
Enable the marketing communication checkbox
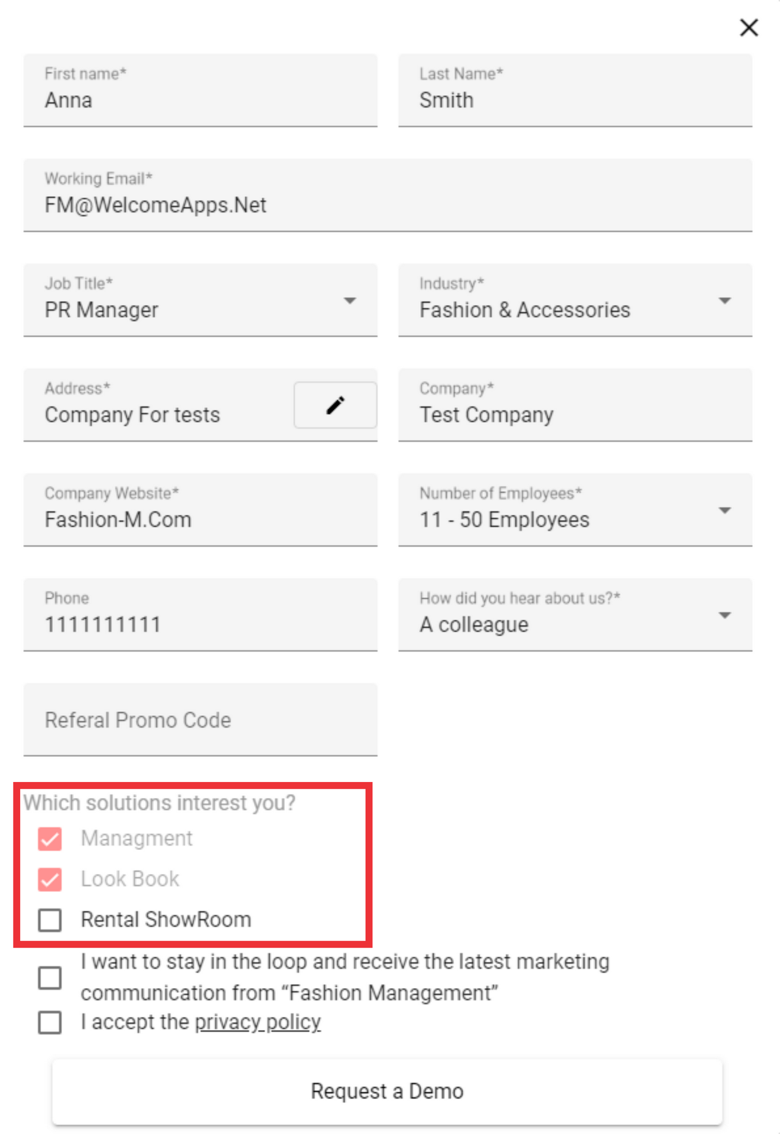pyautogui.click(x=50, y=977)
